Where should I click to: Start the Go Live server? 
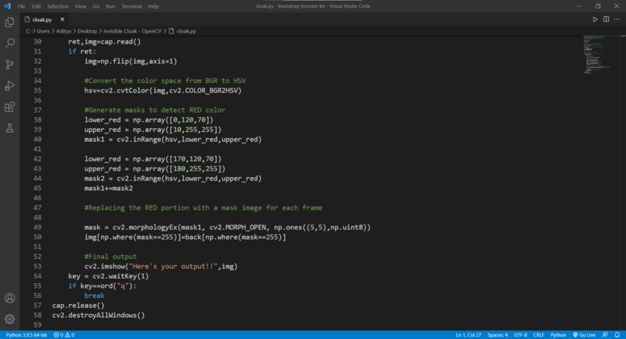584,334
